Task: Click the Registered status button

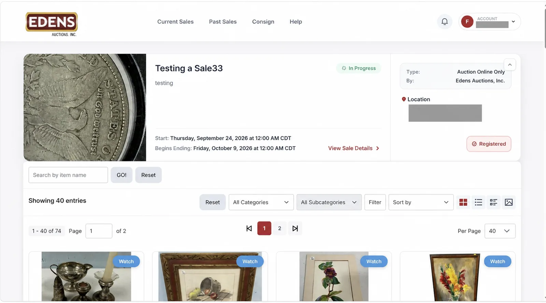Action: pyautogui.click(x=489, y=144)
